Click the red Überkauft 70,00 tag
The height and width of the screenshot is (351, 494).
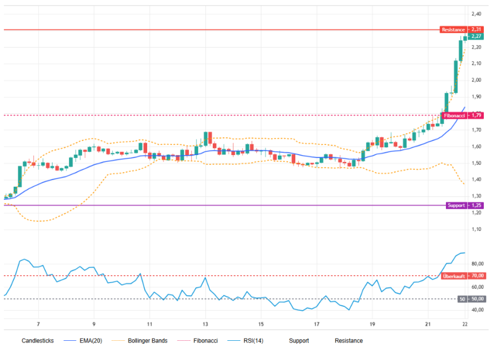(463, 276)
